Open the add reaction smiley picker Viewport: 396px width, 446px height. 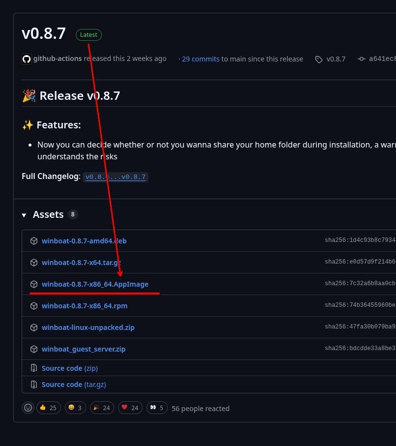pyautogui.click(x=28, y=408)
